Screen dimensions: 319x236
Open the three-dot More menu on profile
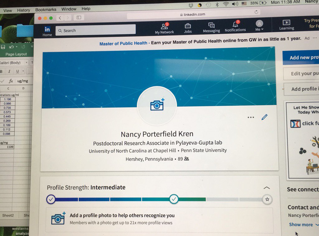coord(251,117)
